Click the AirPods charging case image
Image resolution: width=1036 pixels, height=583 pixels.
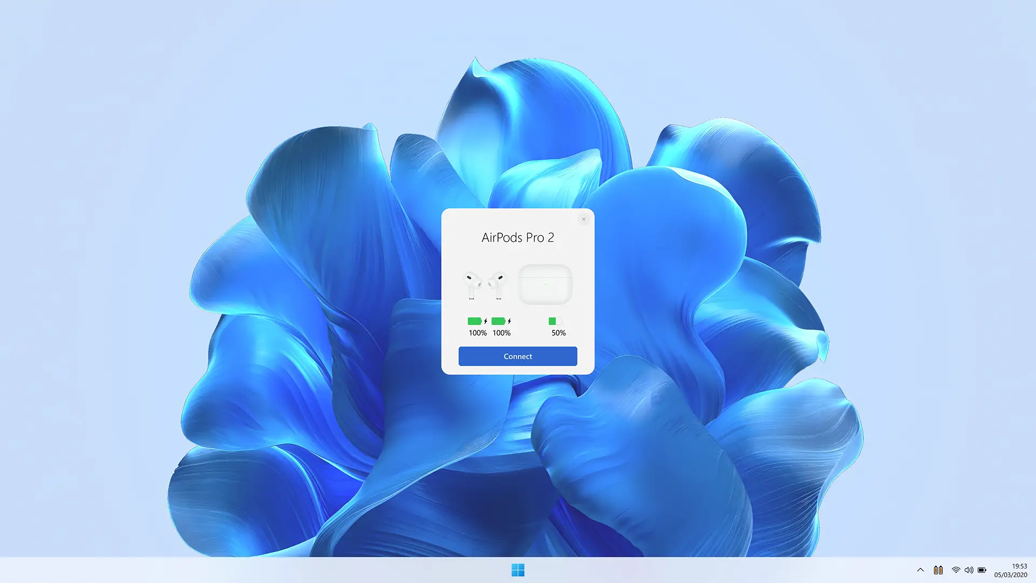(x=545, y=284)
